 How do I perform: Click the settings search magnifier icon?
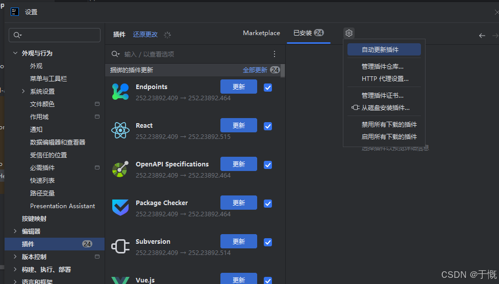click(17, 35)
